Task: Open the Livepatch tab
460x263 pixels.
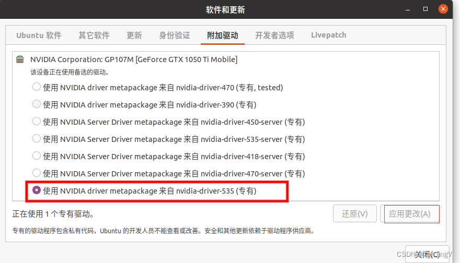Action: (329, 35)
